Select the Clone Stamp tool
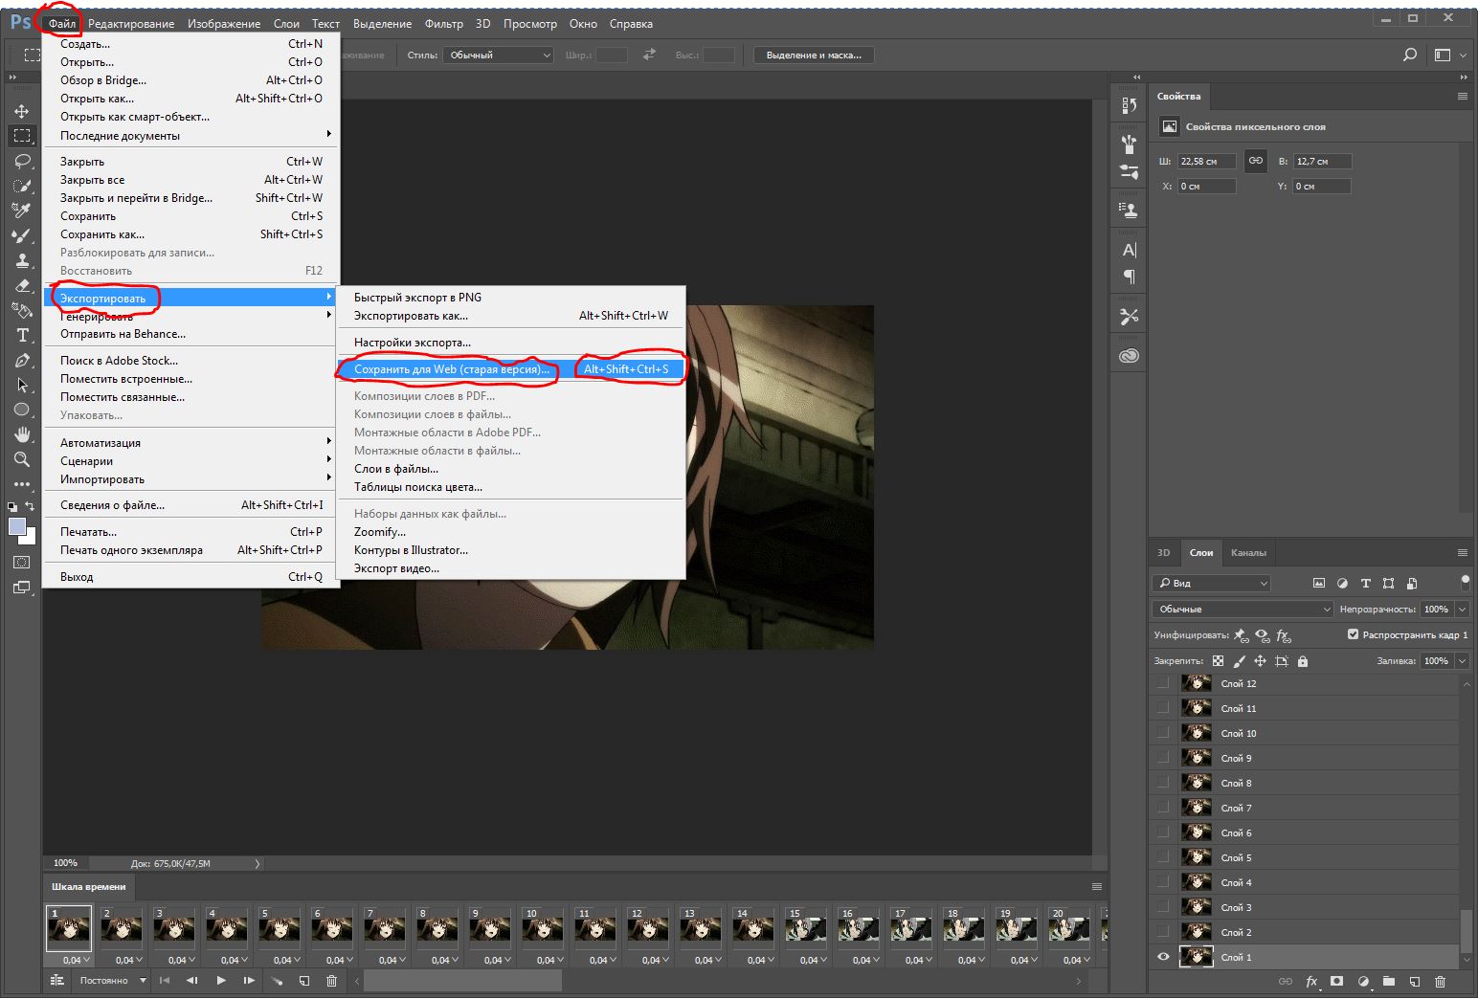This screenshot has height=999, width=1478. pos(22,260)
